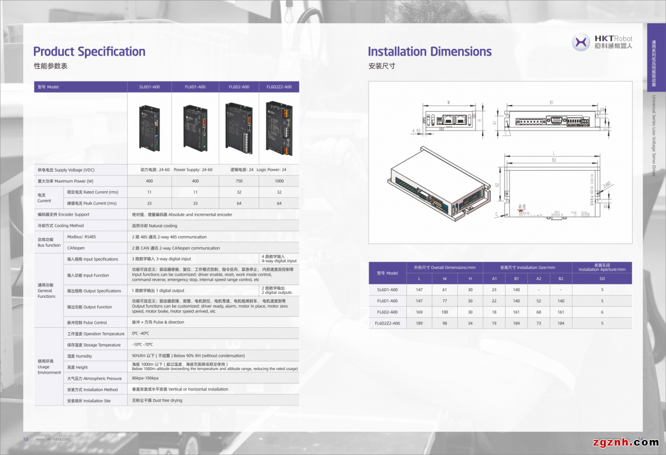Click the Product Specification heading

pos(89,52)
